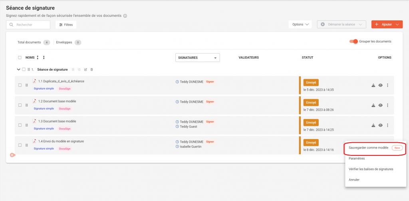Select the checkbox for 1.4 Envoi du modèle

(20, 145)
